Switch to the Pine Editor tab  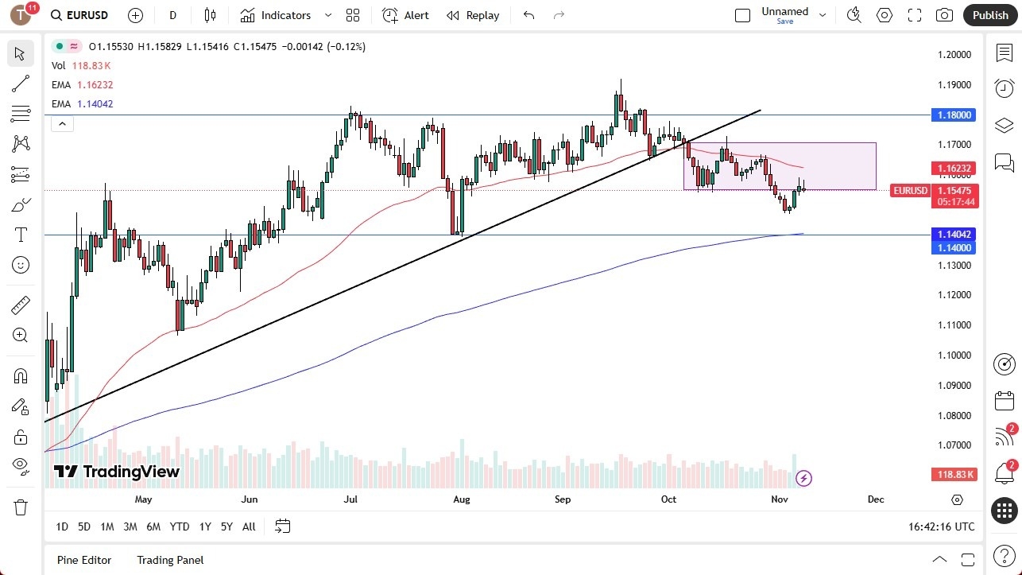coord(83,560)
